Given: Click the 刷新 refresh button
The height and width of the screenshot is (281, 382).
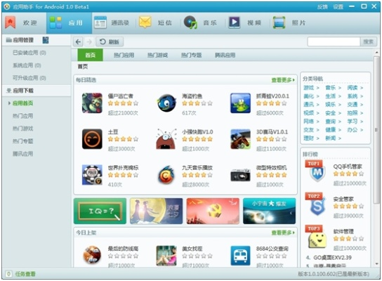Looking at the screenshot, I should click(x=110, y=42).
